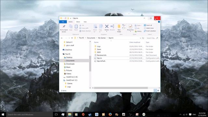Click Invert selection
Image resolution: width=208 pixels, height=117 pixels.
(150, 31)
